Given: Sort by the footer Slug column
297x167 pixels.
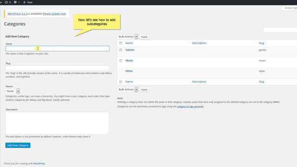Looking at the screenshot, I should point(261,82).
